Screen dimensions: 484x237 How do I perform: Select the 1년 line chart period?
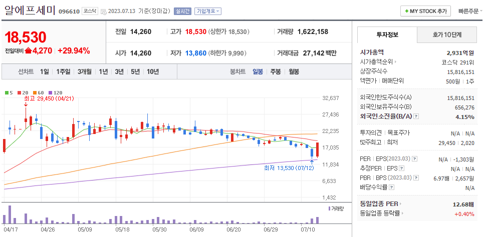point(103,72)
